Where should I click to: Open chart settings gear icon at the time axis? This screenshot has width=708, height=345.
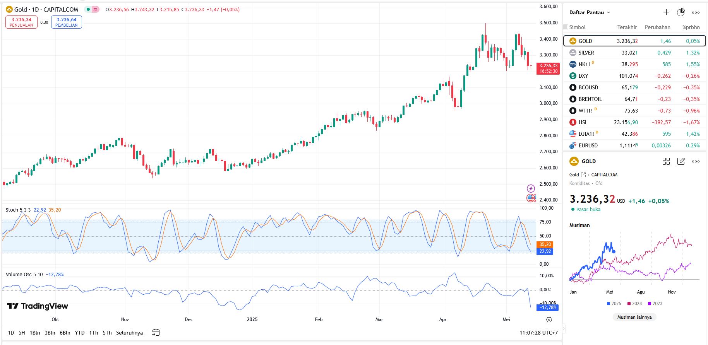point(549,319)
